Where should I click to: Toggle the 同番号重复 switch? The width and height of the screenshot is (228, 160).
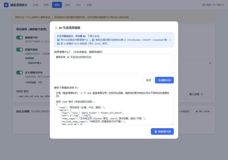click(x=20, y=50)
